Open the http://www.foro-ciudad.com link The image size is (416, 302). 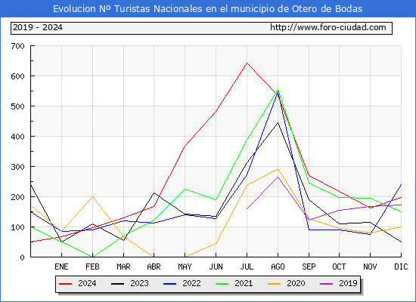pyautogui.click(x=328, y=27)
